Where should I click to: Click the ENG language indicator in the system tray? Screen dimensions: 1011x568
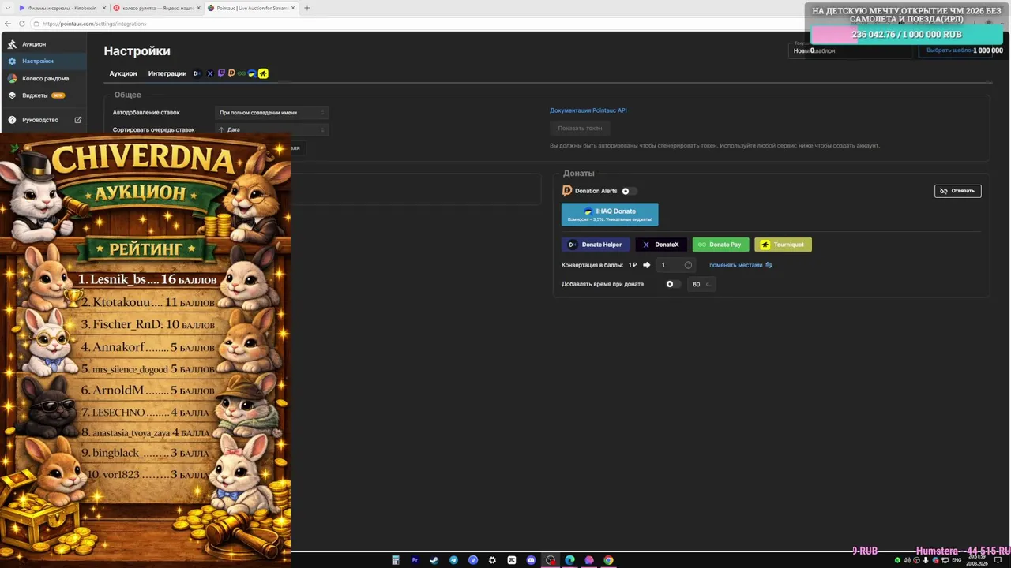click(x=957, y=560)
